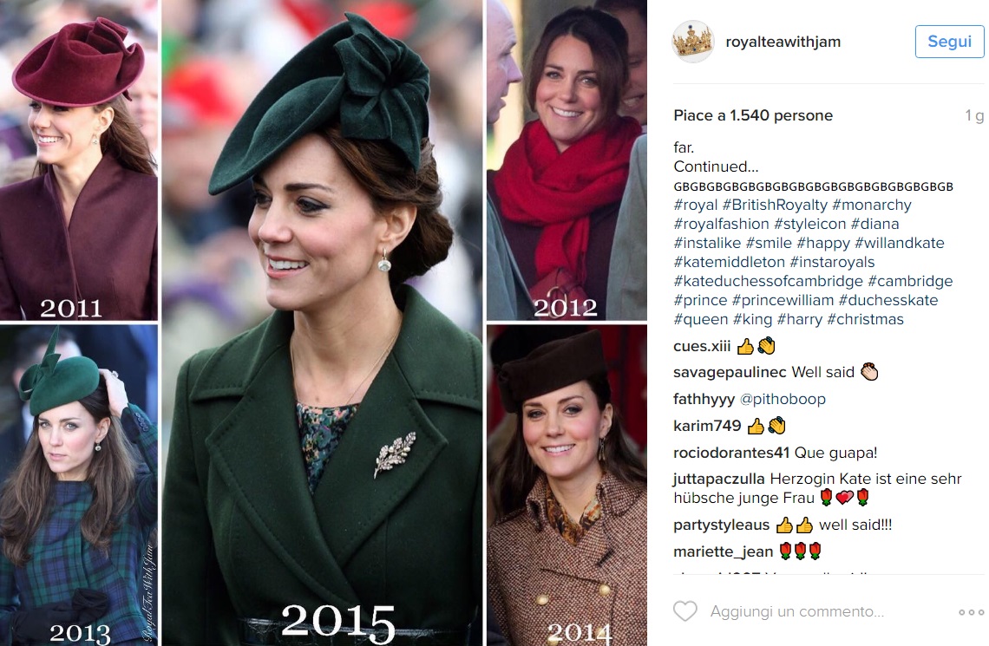989x646 pixels.
Task: Click the 1 g post timestamp
Action: pos(974,115)
